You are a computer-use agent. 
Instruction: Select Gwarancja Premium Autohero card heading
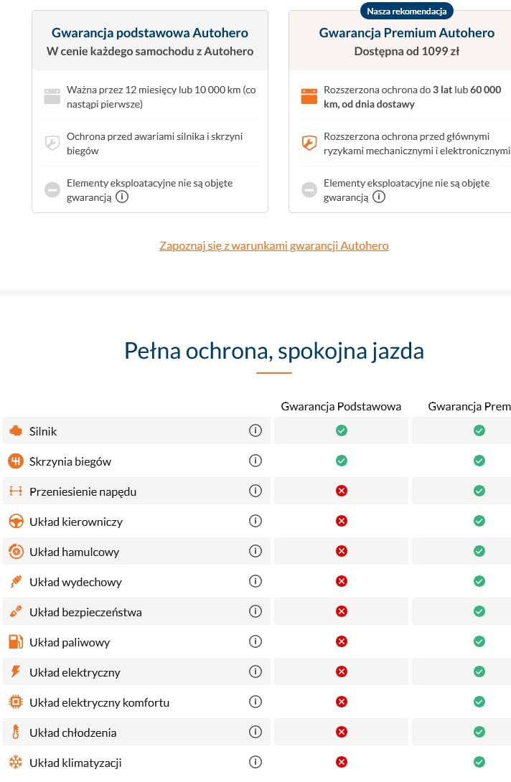click(x=406, y=33)
